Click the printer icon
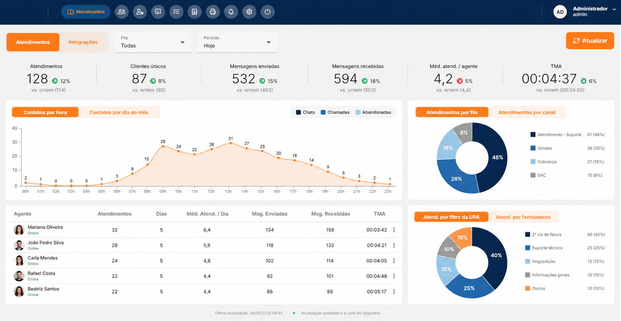621x321 pixels. (x=213, y=12)
